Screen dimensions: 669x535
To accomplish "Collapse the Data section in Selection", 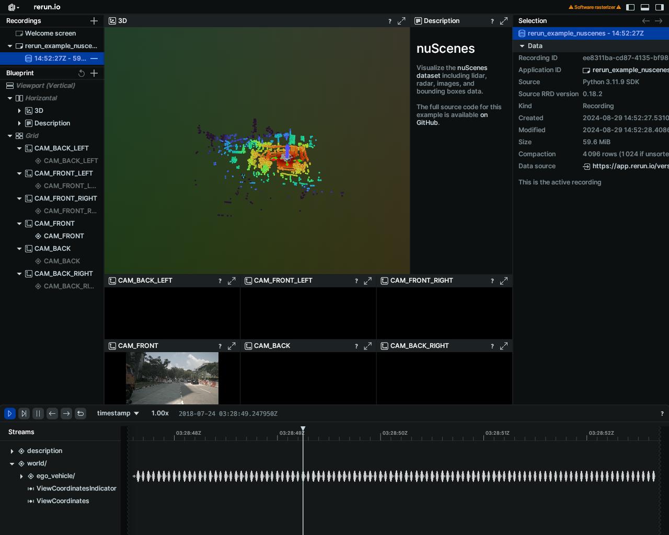I will point(522,46).
